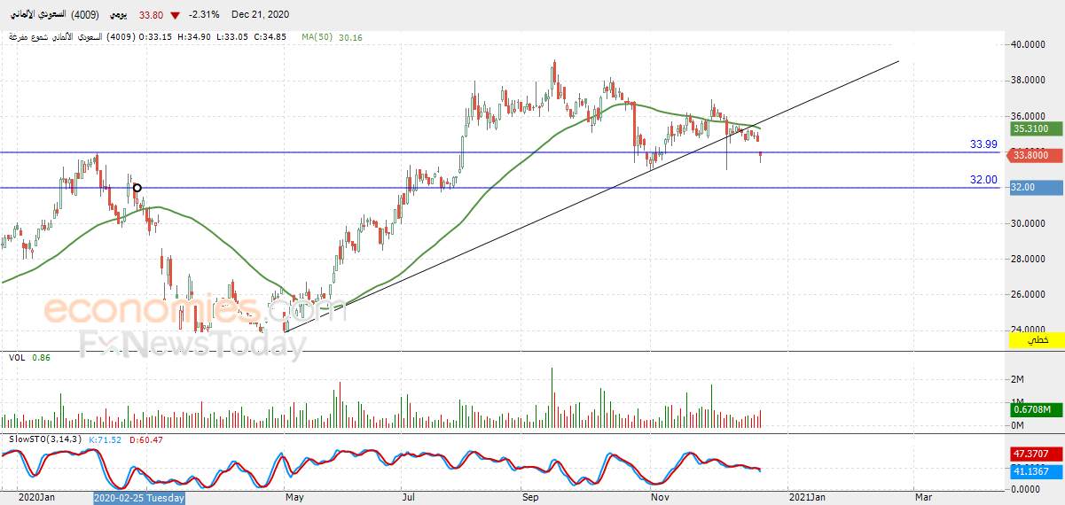Select the green 35.3100 MA price tag

point(1035,128)
